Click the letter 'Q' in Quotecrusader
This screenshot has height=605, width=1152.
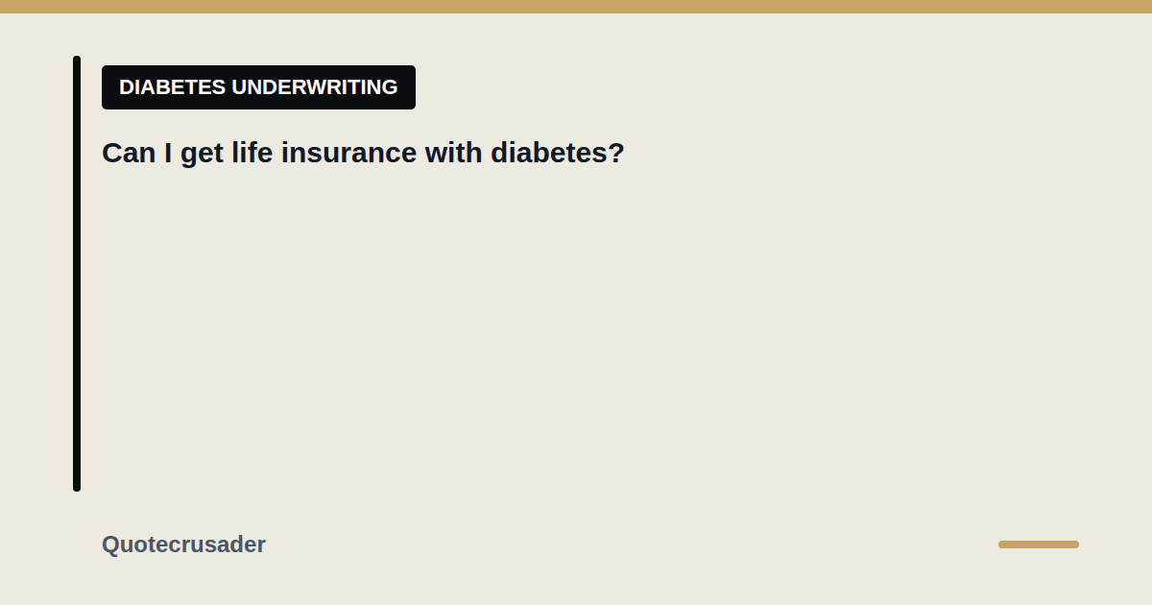pos(110,544)
